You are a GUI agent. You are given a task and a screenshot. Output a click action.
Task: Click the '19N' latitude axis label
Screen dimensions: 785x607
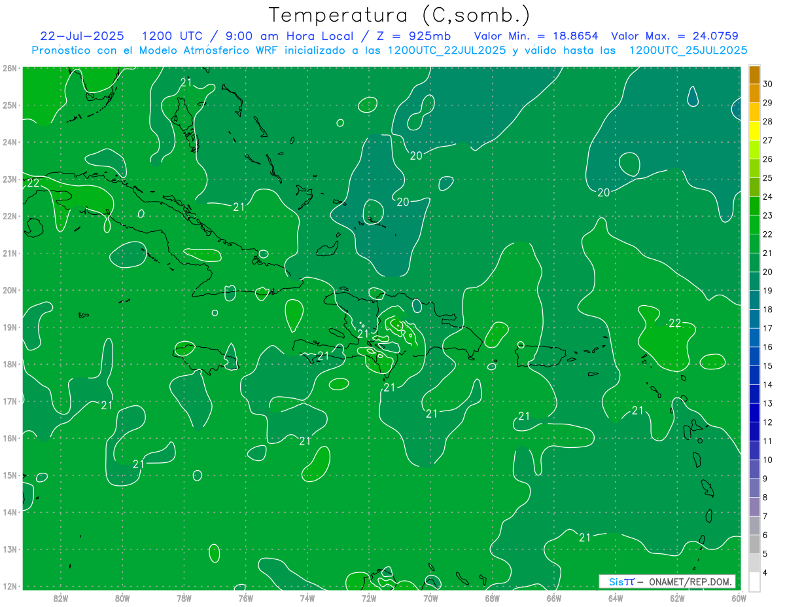(x=10, y=327)
